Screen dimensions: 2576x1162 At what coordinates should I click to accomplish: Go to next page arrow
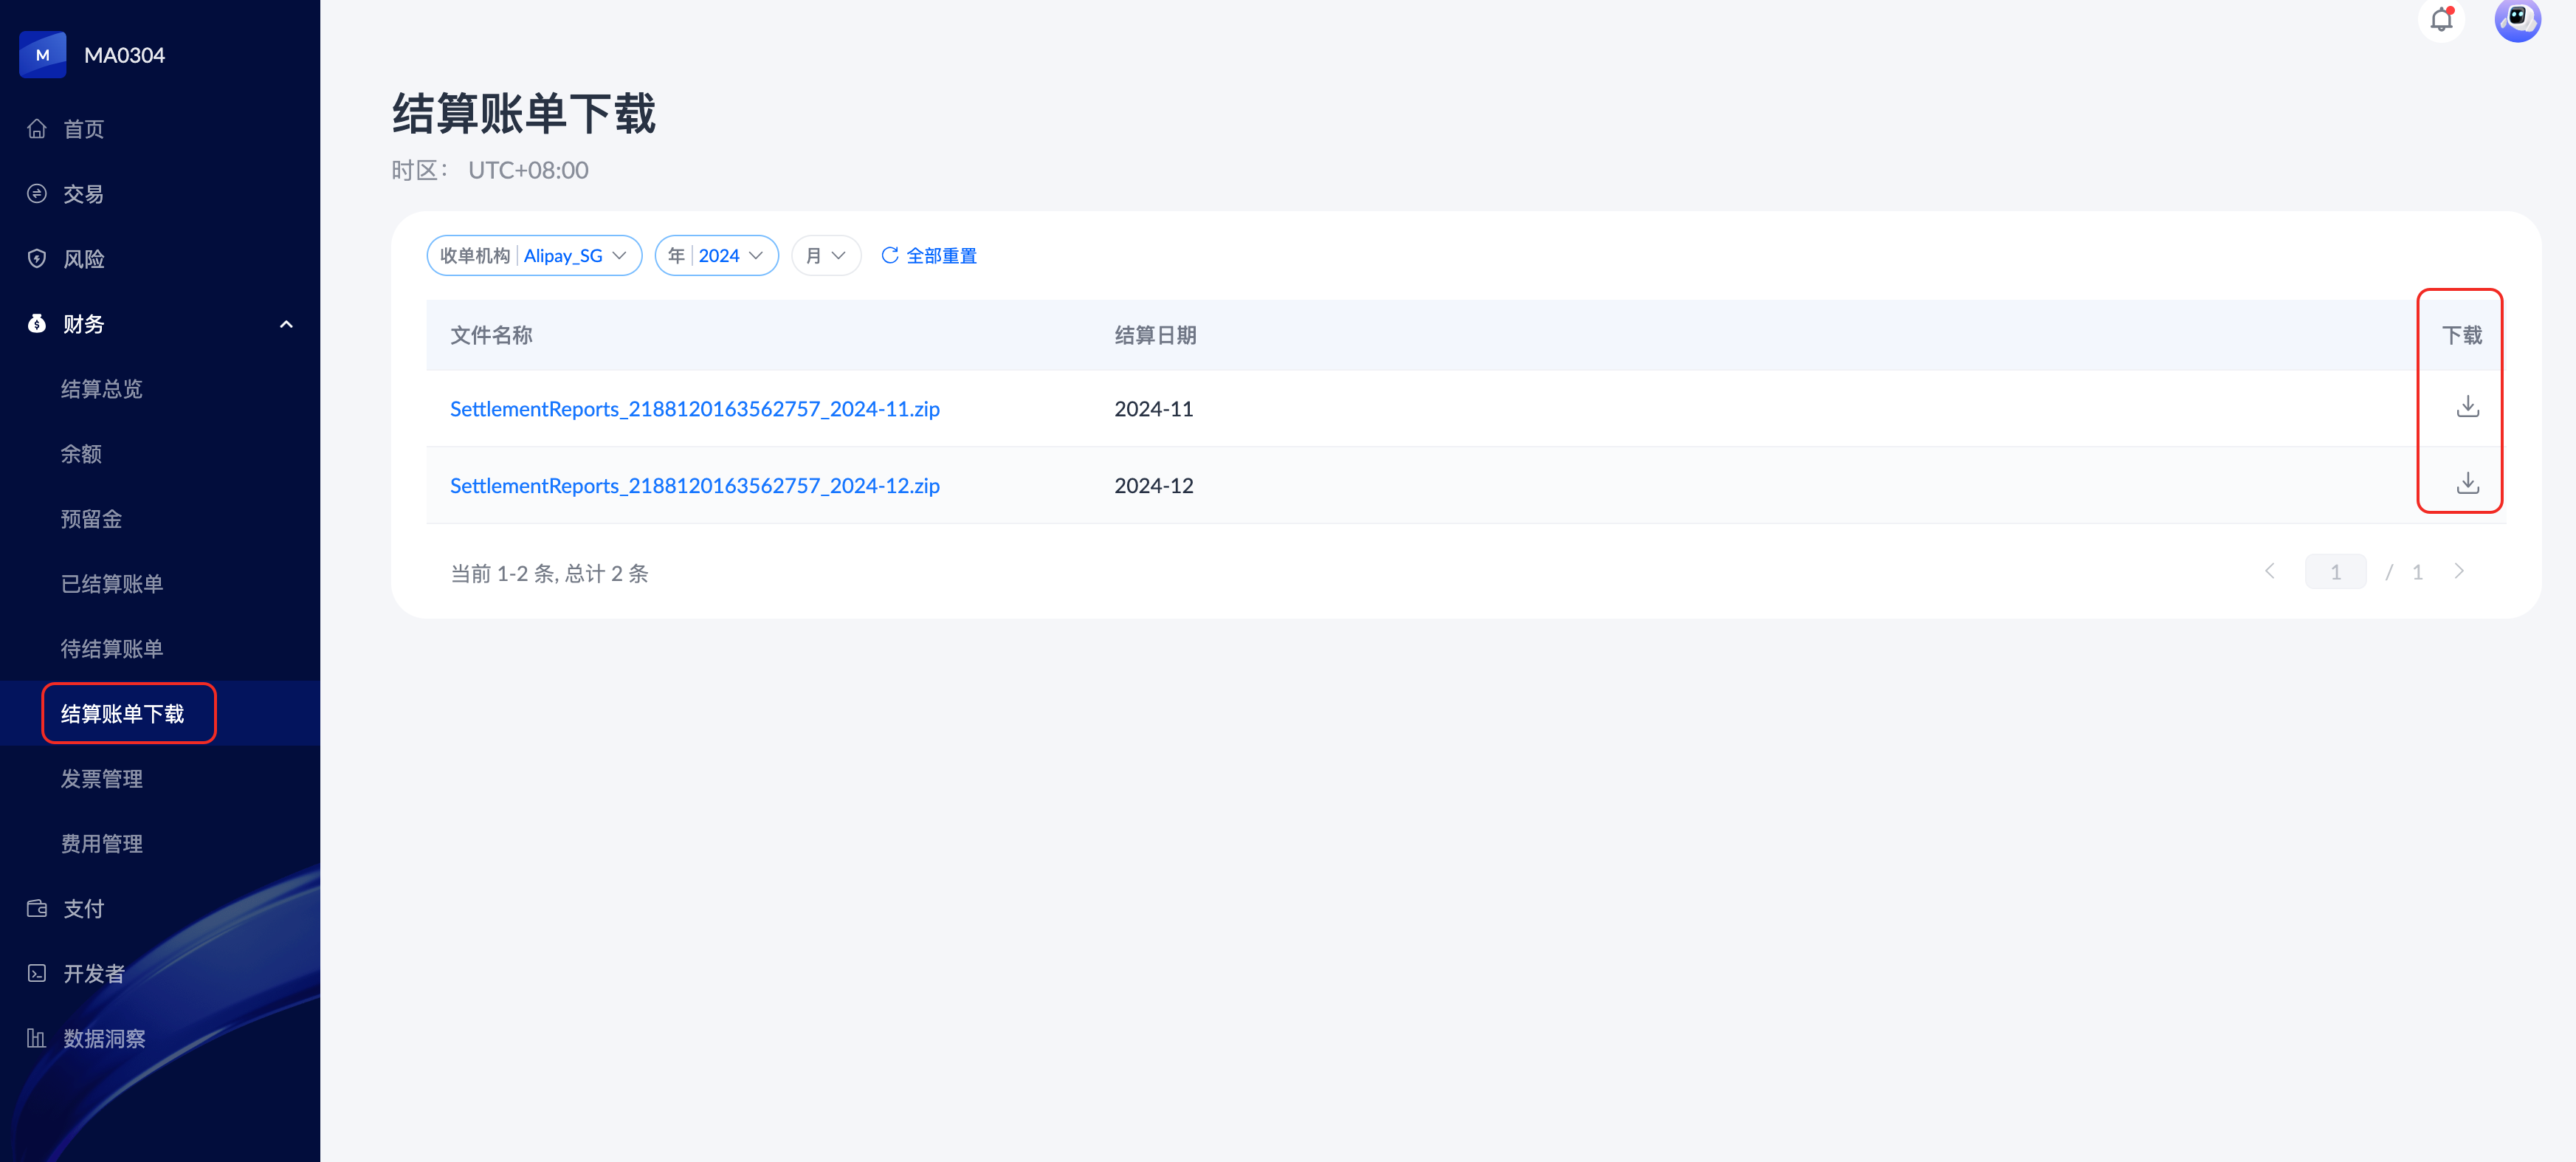[x=2458, y=572]
